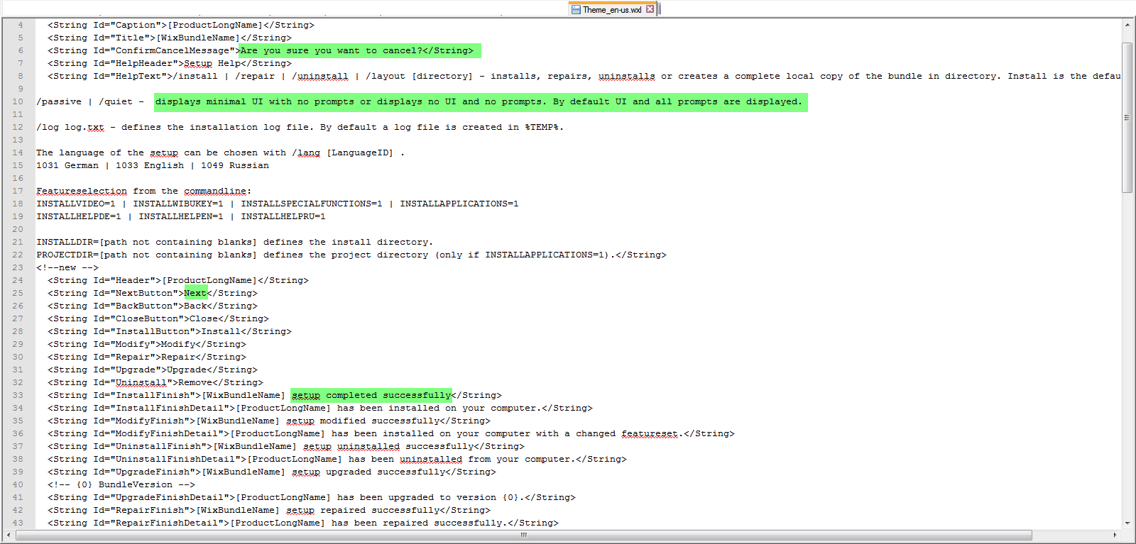
Task: Click highlighted 'displays minimal UI' passage
Action: point(479,101)
